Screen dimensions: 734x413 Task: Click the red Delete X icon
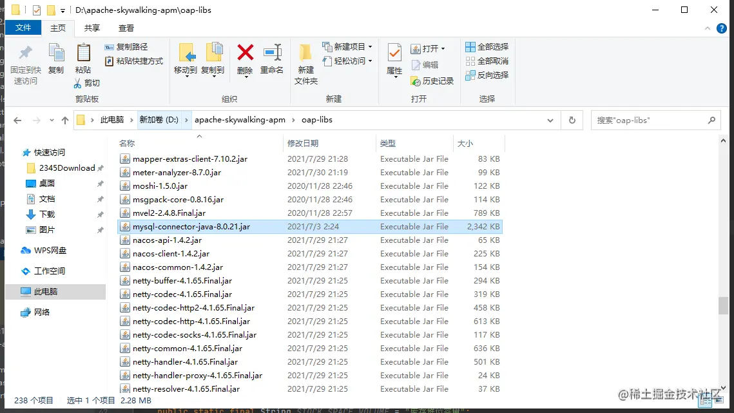pyautogui.click(x=246, y=52)
